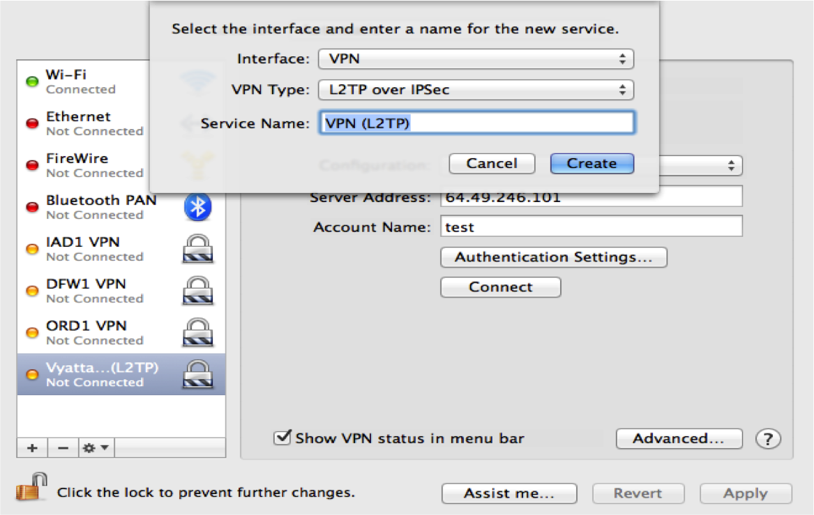814x515 pixels.
Task: Remove the selected service with minus button
Action: click(x=63, y=447)
